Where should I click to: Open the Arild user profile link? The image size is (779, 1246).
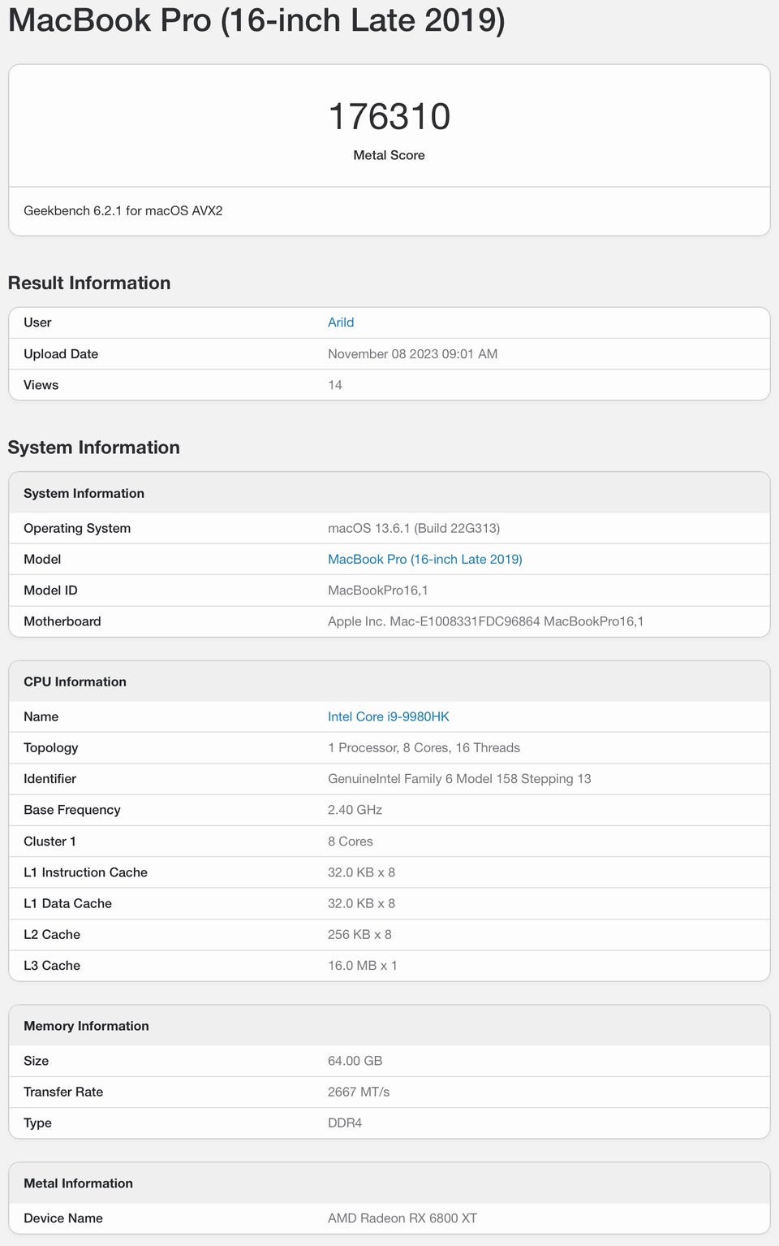(x=341, y=322)
